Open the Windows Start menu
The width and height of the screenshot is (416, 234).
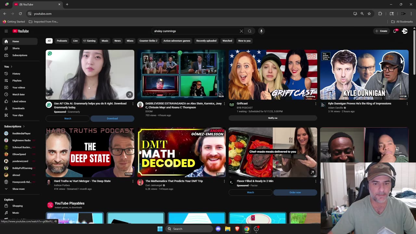160,229
